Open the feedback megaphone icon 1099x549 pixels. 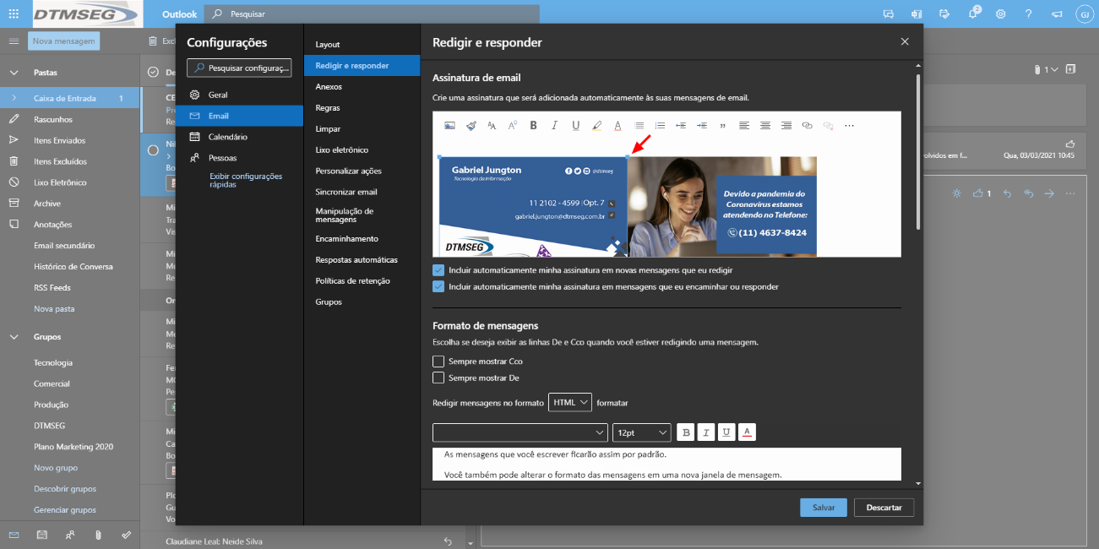pos(1056,14)
